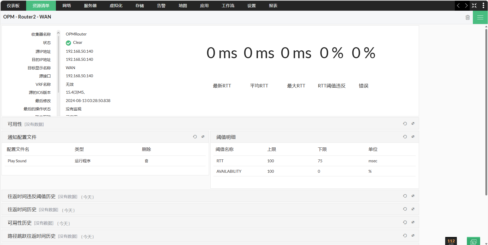Delete the Play Sound notification profile
The width and height of the screenshot is (488, 245).
click(x=147, y=161)
